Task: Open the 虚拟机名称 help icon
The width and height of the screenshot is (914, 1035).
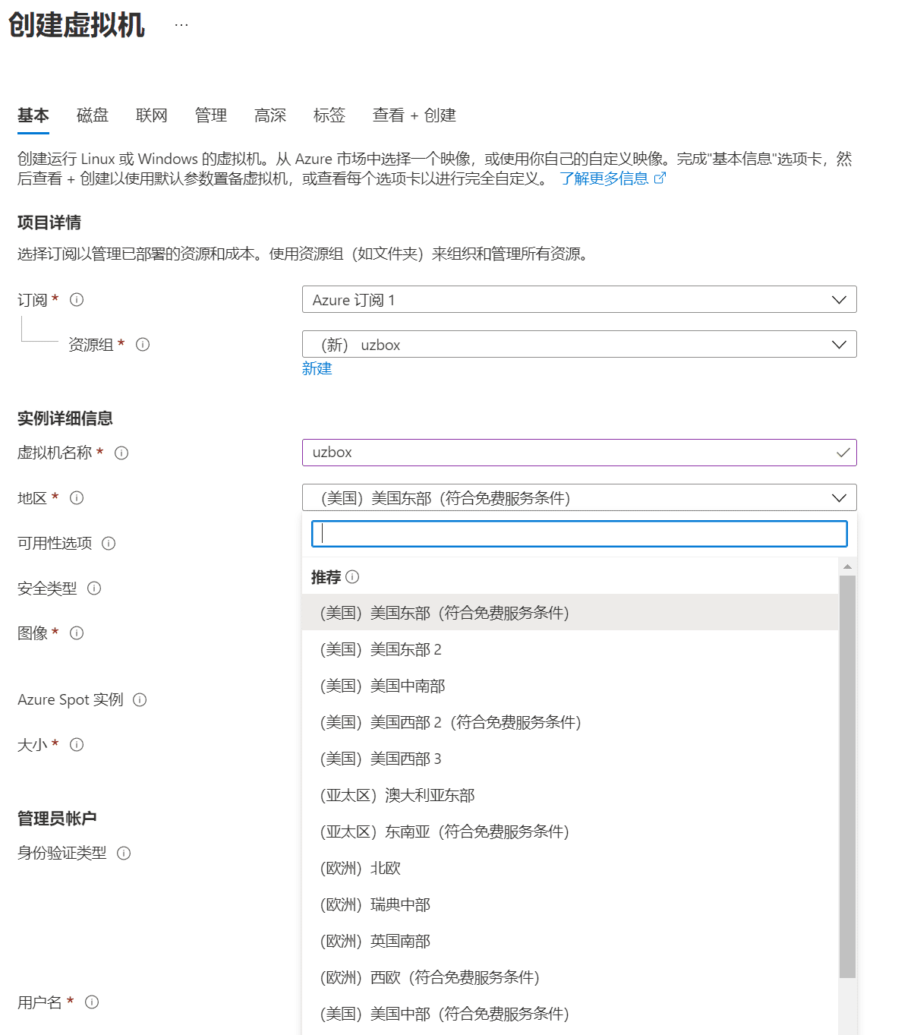Action: [x=121, y=453]
